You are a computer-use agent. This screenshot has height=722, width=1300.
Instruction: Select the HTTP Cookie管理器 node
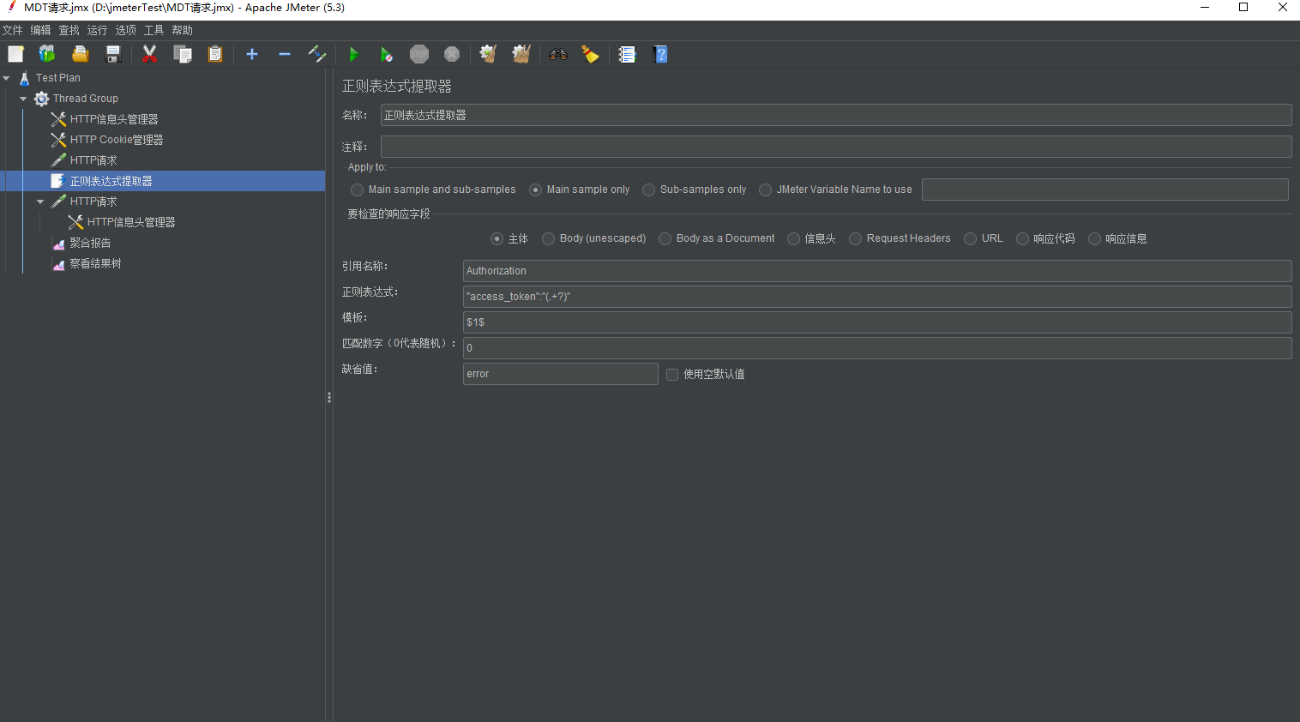click(116, 140)
